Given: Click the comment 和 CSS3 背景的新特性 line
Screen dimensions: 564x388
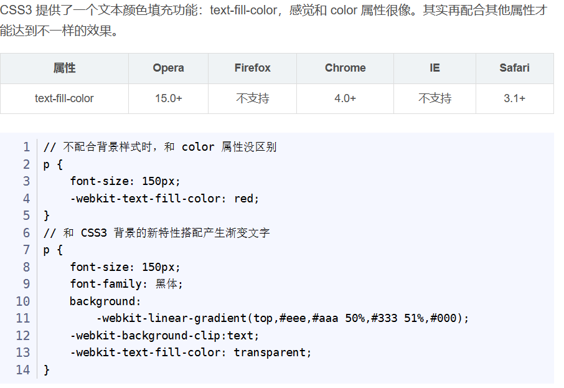Looking at the screenshot, I should [156, 233].
